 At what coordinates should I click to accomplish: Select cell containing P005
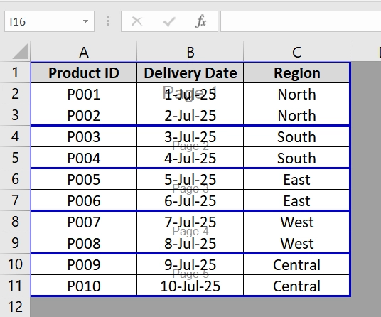pos(84,179)
